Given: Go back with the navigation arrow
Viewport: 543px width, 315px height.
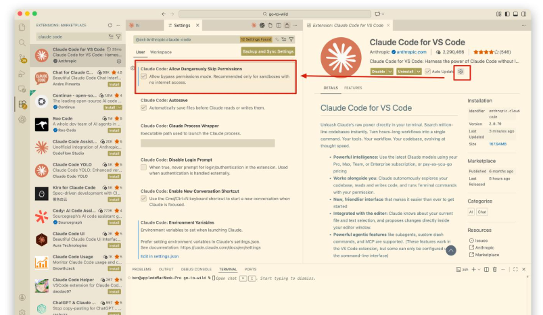Looking at the screenshot, I should click(164, 14).
